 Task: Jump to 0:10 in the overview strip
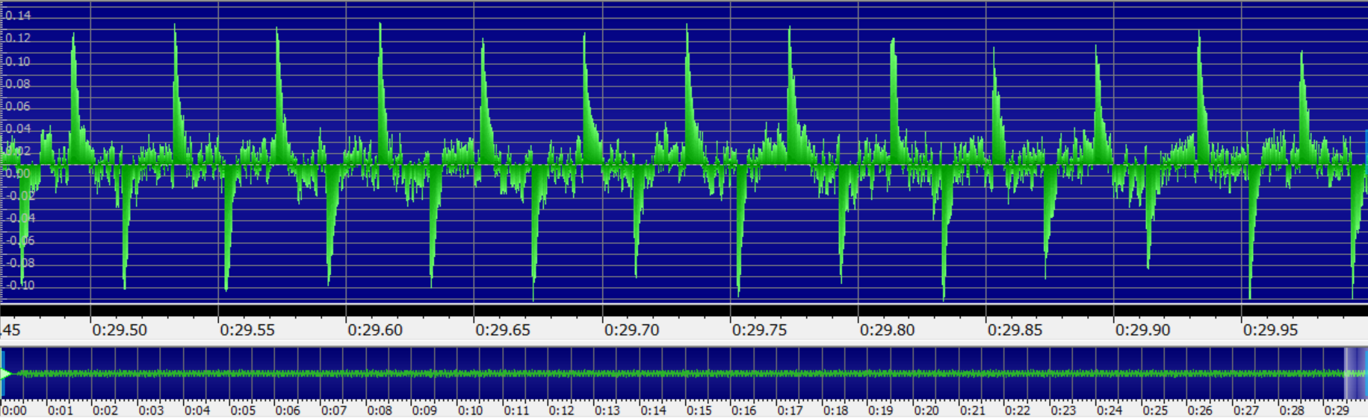point(459,374)
